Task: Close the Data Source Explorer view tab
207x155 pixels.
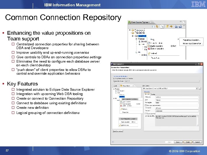Action: tap(151, 22)
